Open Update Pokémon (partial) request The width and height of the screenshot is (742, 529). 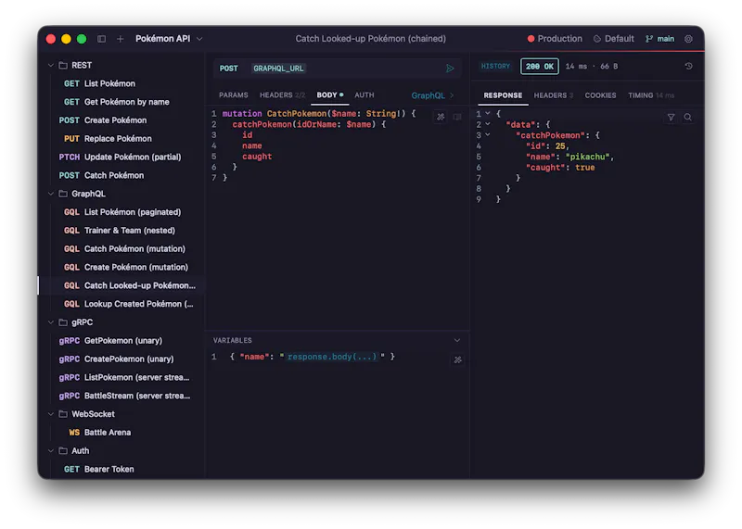tap(122, 157)
